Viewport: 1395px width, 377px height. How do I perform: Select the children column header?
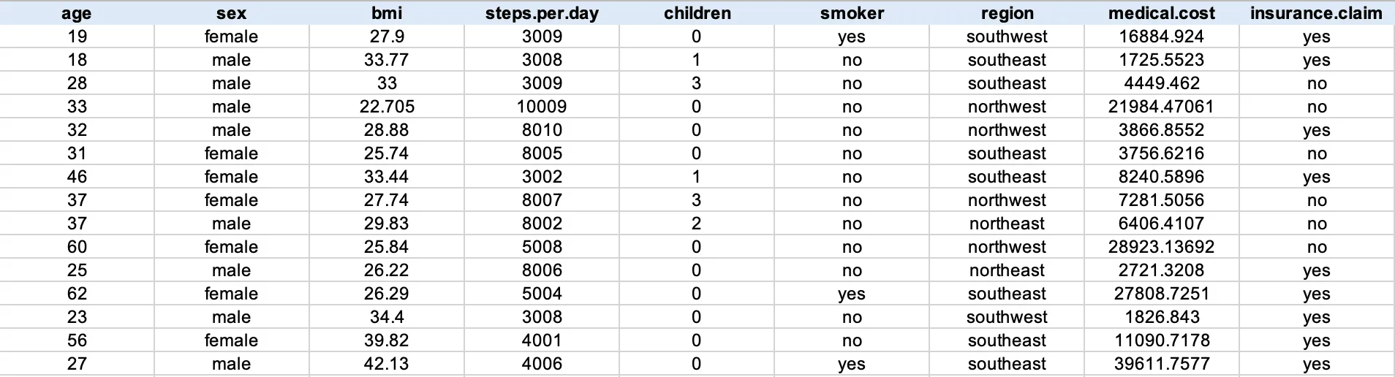pos(697,13)
